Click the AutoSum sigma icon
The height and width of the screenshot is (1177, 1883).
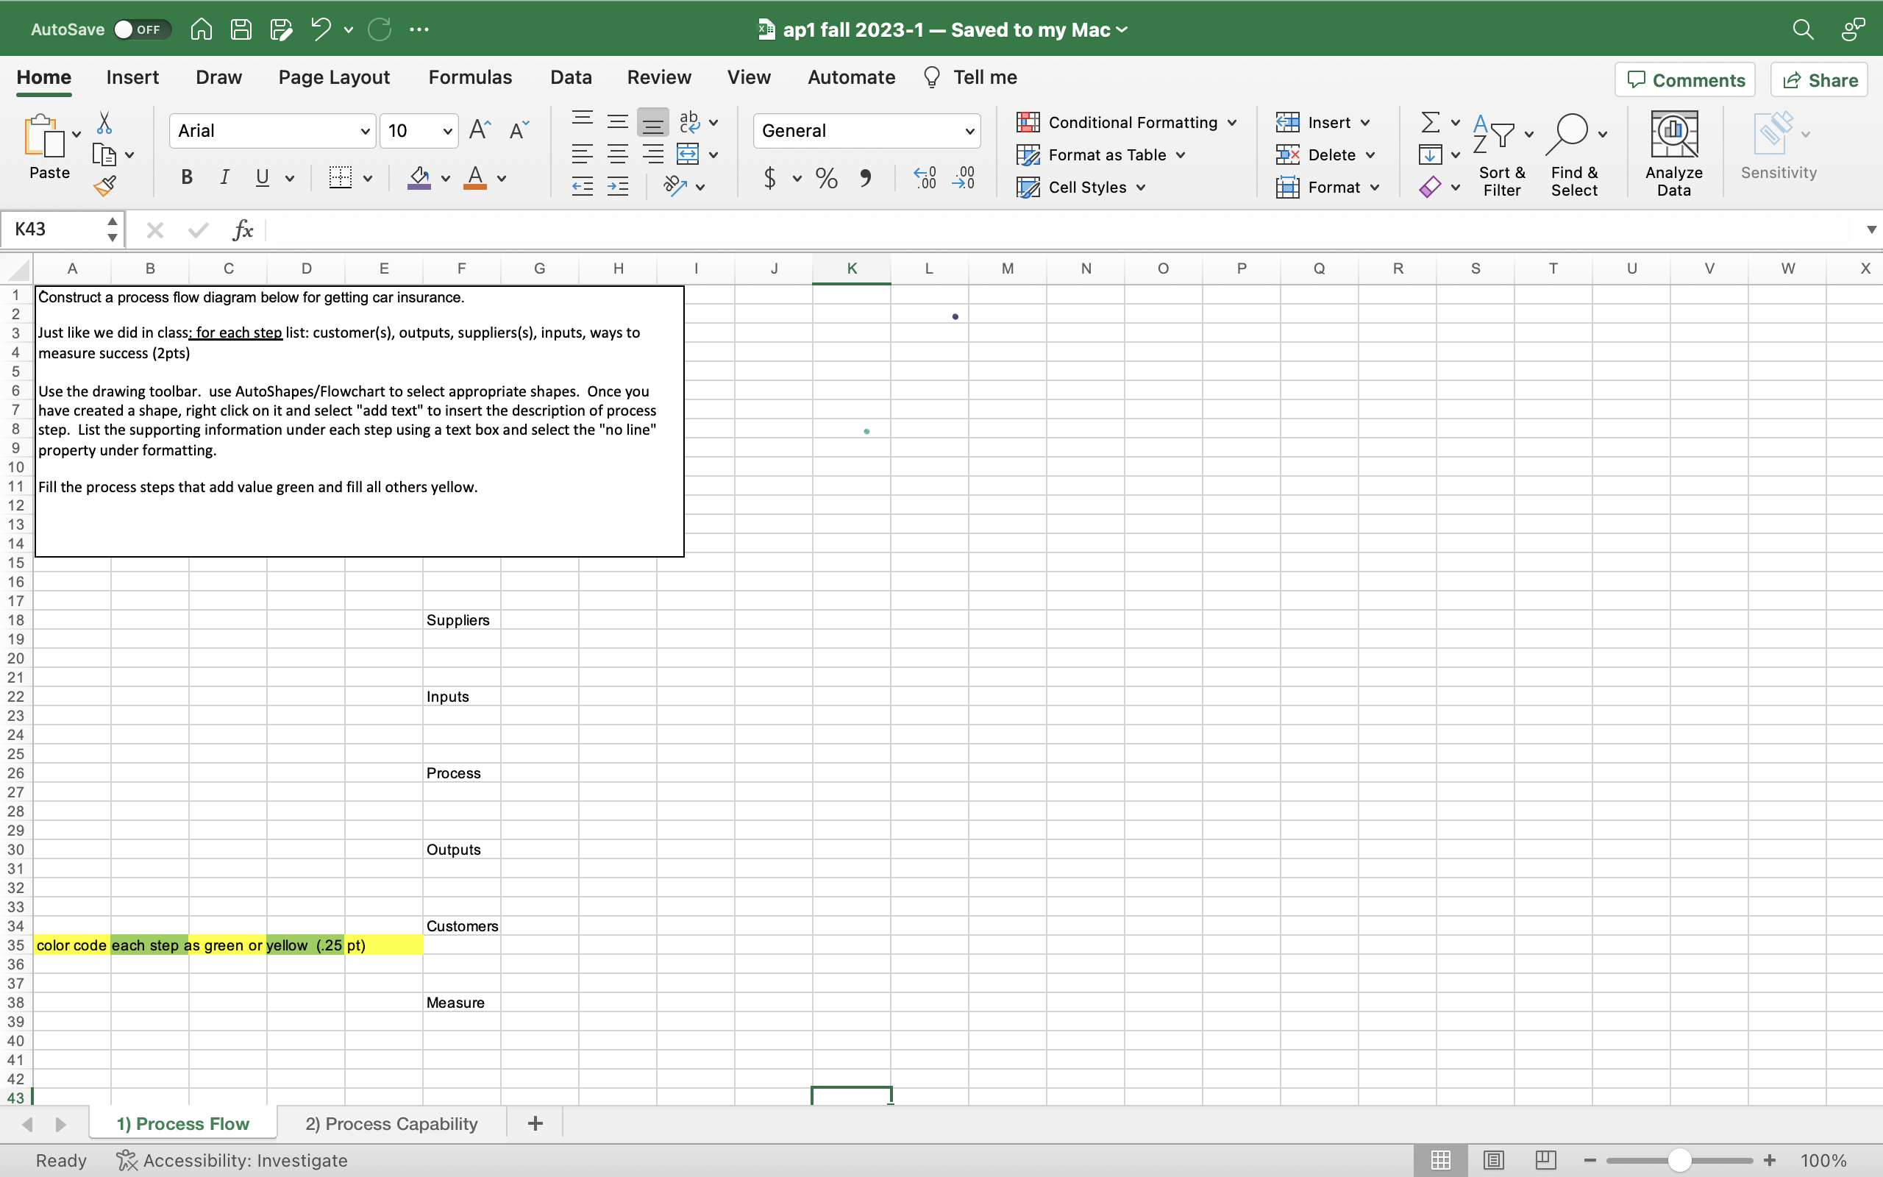1430,122
